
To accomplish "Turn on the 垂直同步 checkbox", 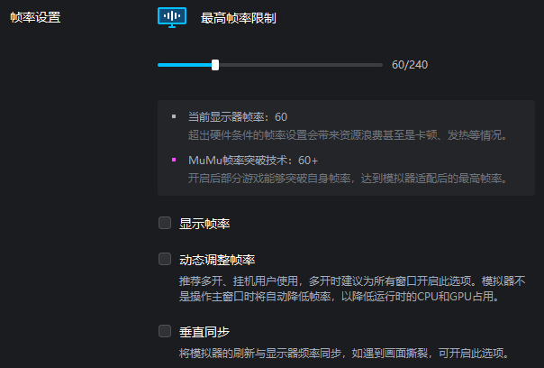I will [165, 331].
